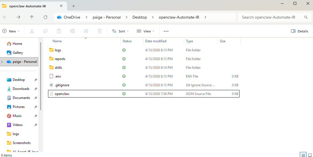Unpin Desktop using its pin icon
The height and width of the screenshot is (157, 313).
pos(36,80)
